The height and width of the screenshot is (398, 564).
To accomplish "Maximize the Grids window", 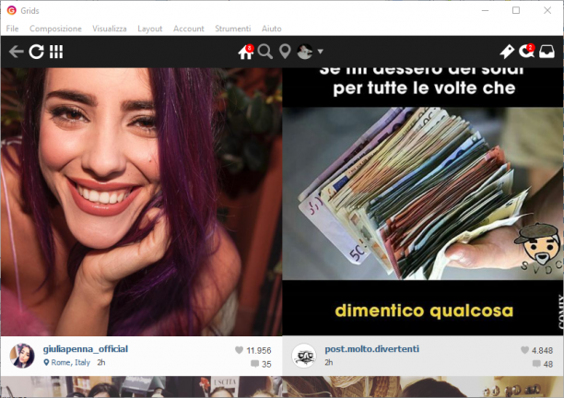I will tap(516, 10).
